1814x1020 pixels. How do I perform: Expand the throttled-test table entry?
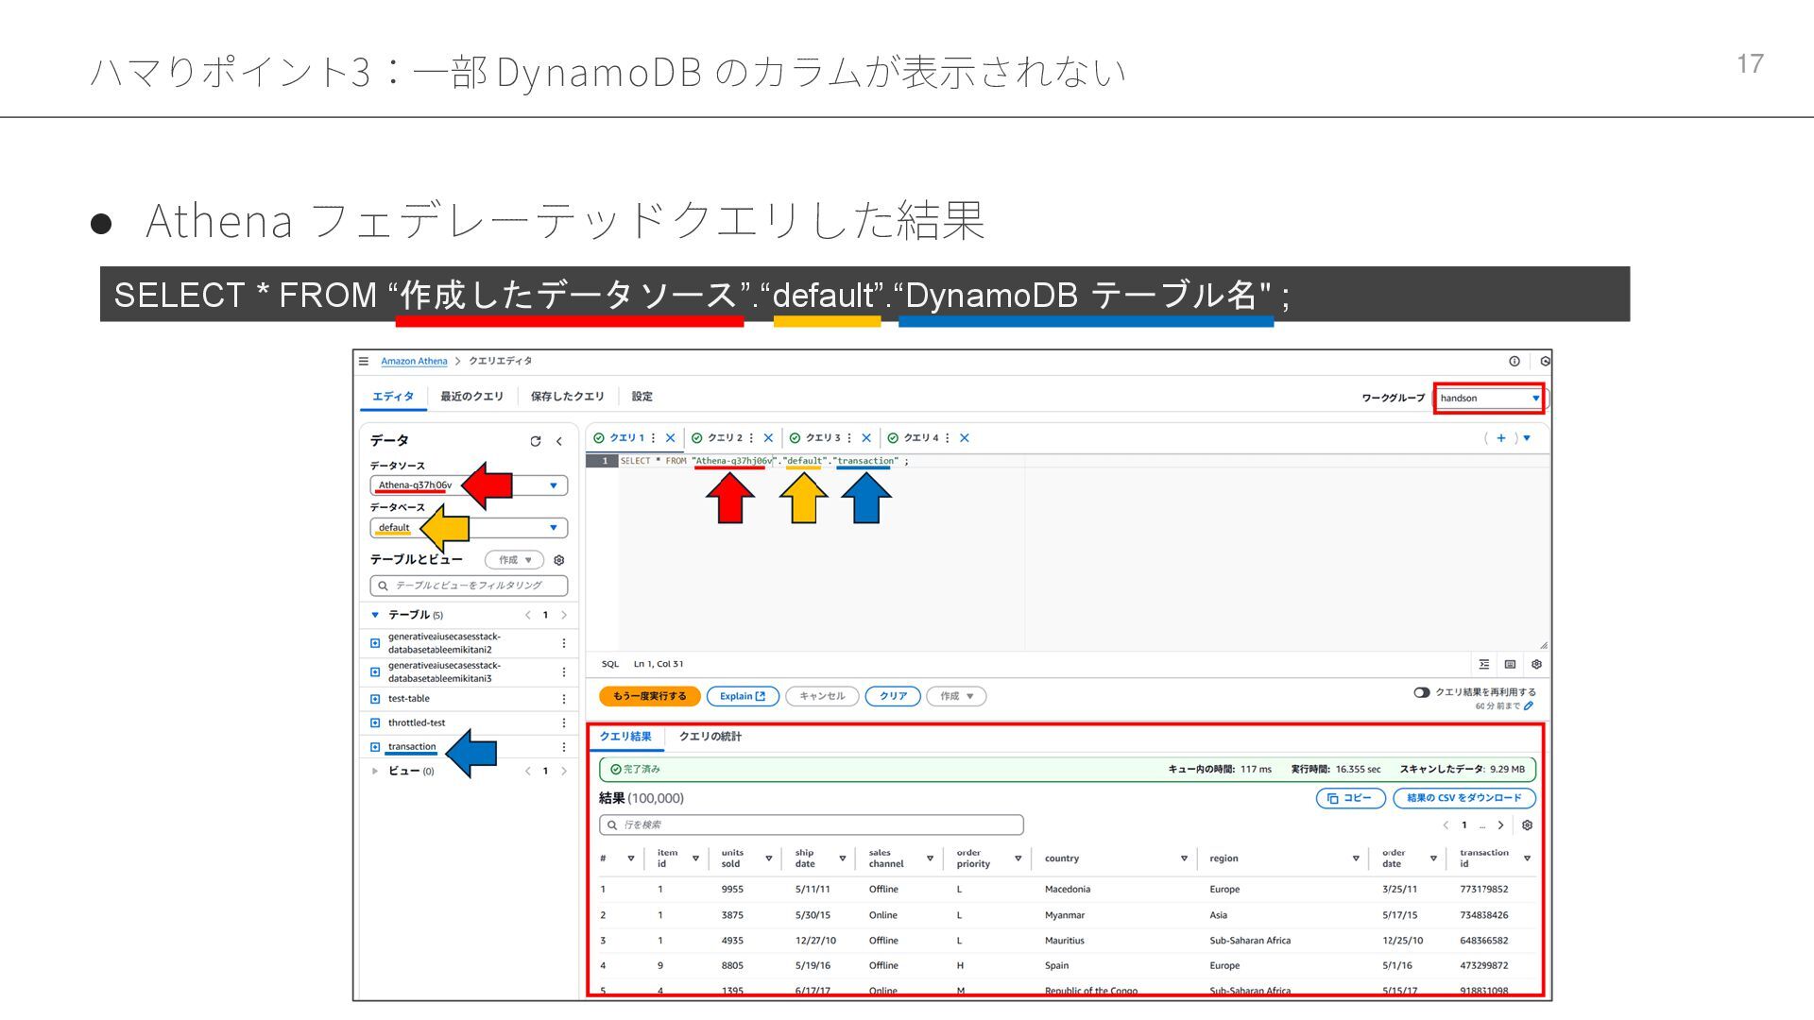(375, 723)
